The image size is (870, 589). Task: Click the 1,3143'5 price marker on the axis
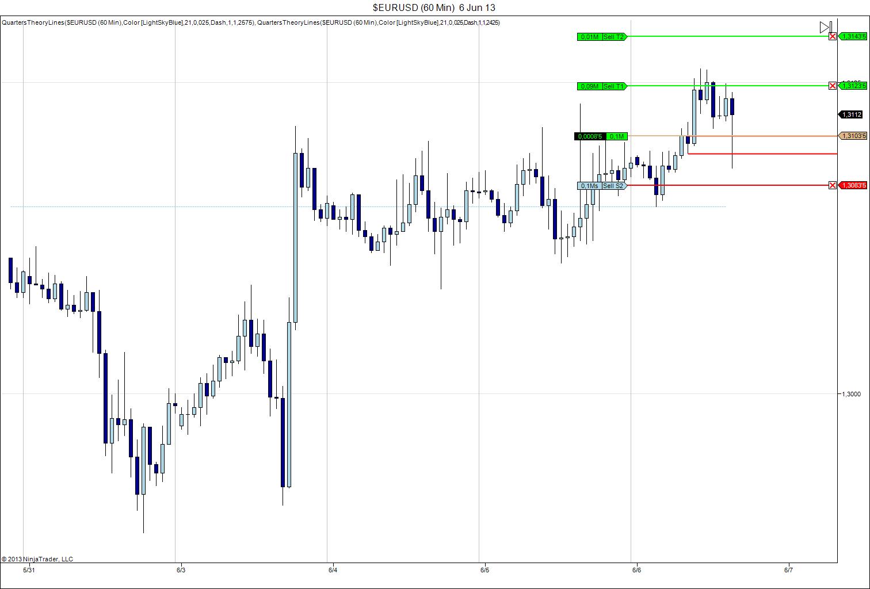(x=853, y=37)
